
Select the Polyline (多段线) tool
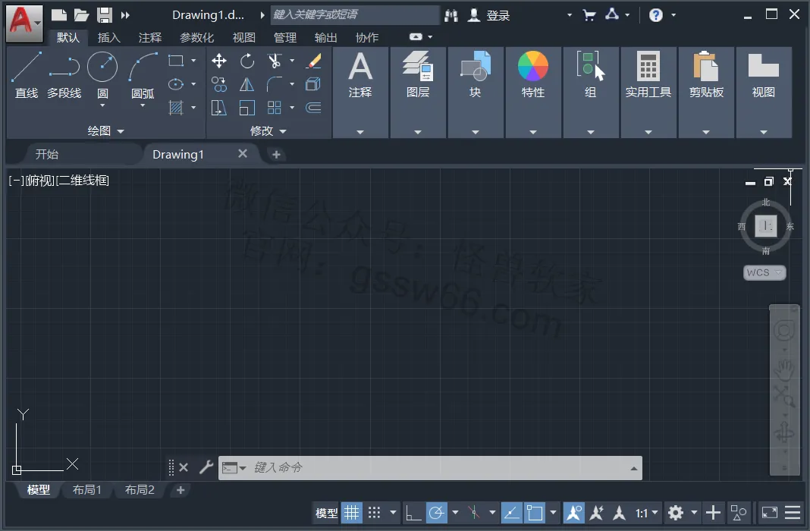[64, 74]
